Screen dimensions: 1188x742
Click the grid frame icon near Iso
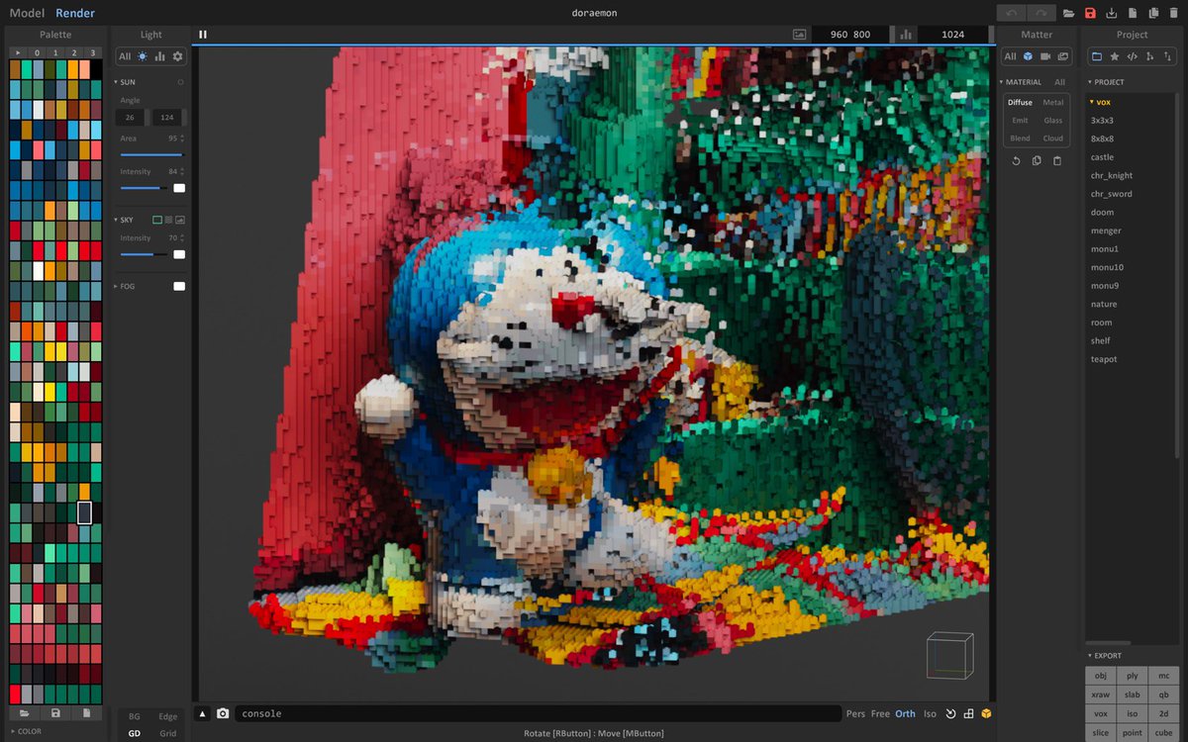(x=969, y=713)
